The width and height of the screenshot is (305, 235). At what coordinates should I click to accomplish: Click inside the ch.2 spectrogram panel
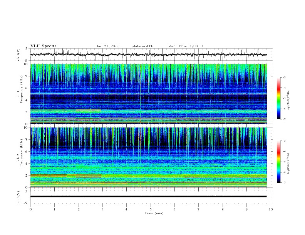point(149,157)
